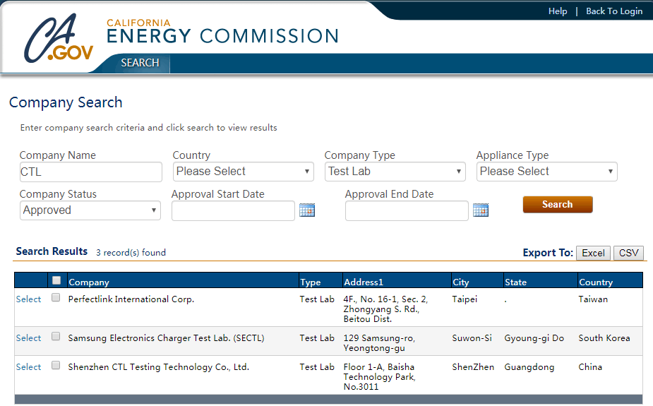Go Back To Login
The image size is (653, 406).
[x=614, y=11]
